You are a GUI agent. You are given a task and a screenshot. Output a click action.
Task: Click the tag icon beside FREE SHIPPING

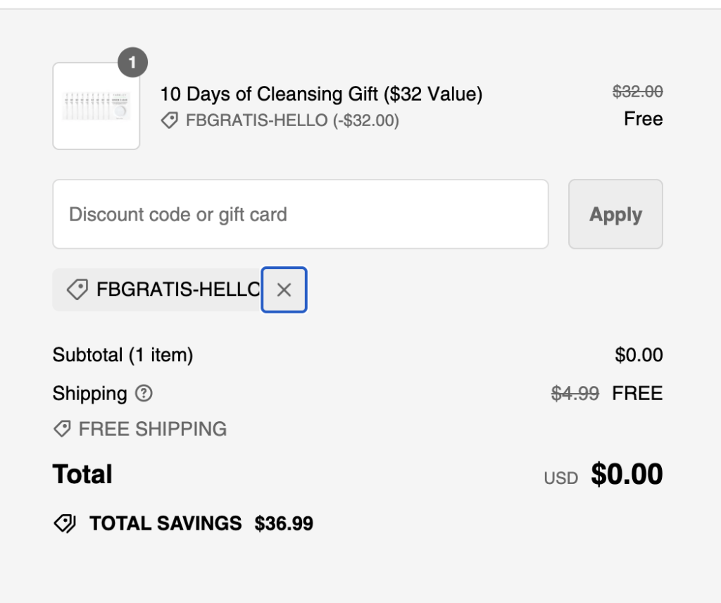pos(62,429)
